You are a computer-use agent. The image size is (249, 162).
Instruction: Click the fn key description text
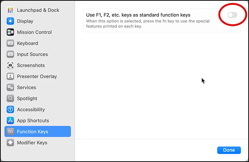point(148,23)
